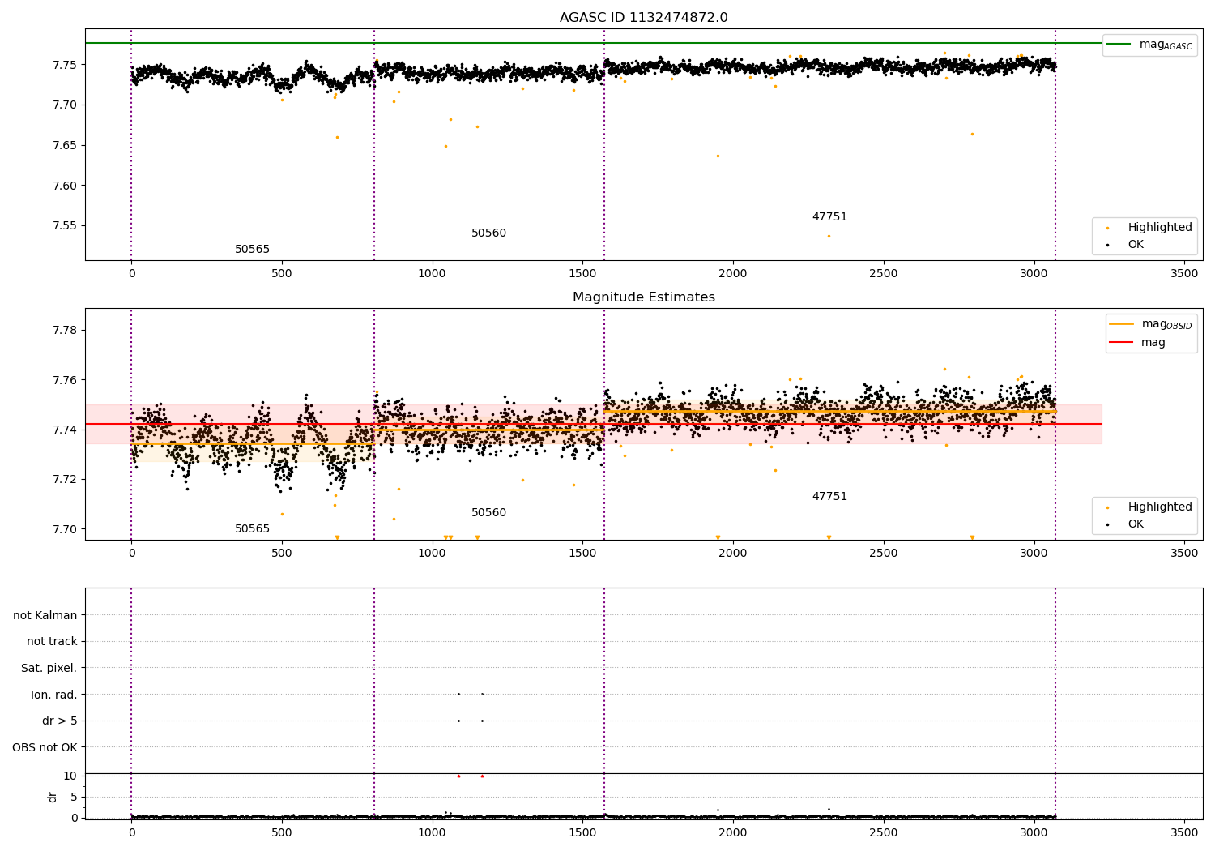Click the 7.78 y-axis tick label
Screen dimensions: 1215x851
65,331
